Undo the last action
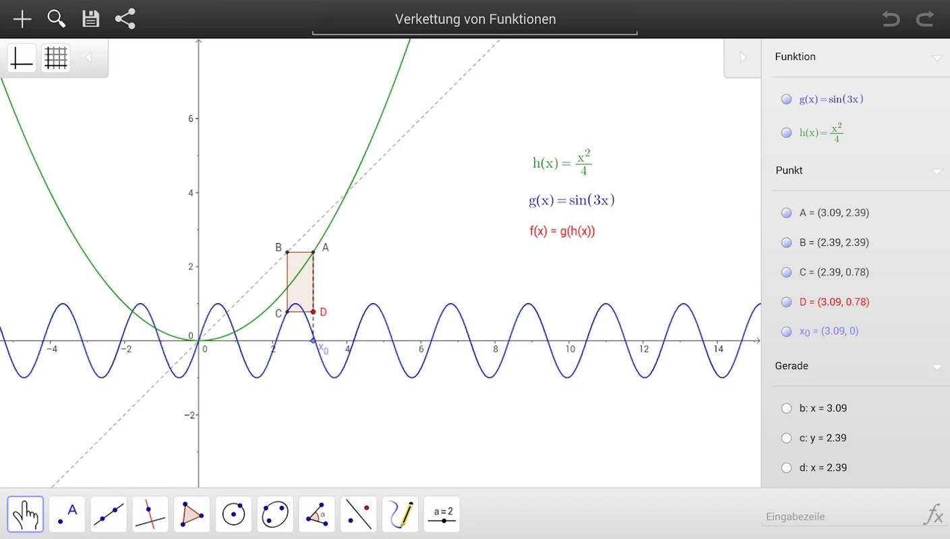Viewport: 950px width, 539px height. click(891, 19)
